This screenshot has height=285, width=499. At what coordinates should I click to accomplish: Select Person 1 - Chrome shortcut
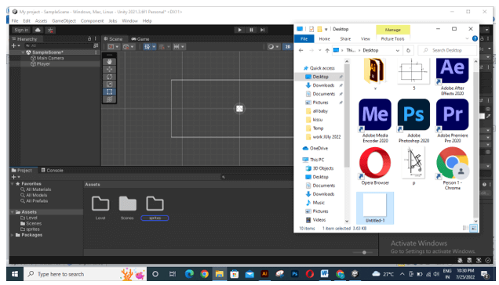452,168
